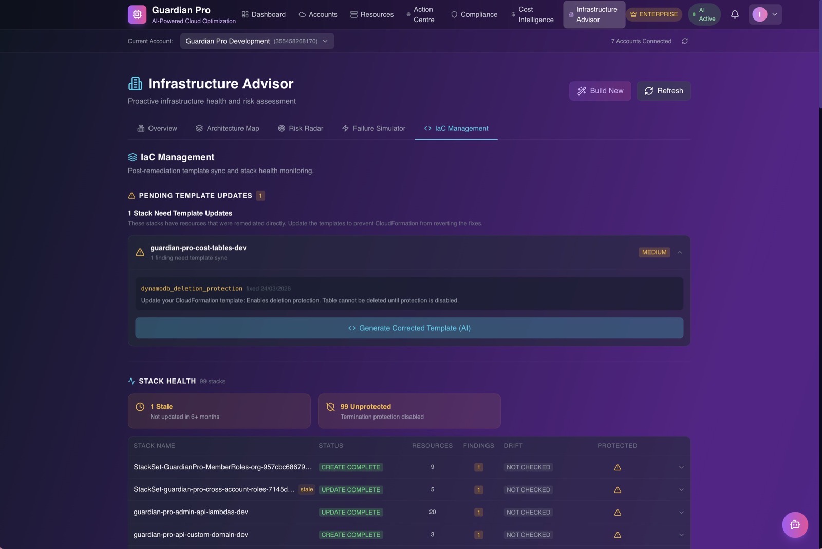Expand the guardian-pro-api-custom-domain-dev stack row
This screenshot has width=822, height=549.
(681, 534)
